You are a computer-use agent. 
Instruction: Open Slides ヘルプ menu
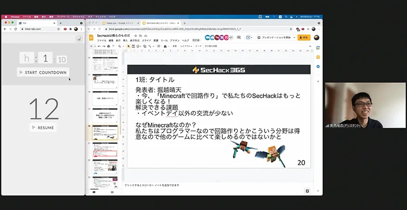(185, 41)
